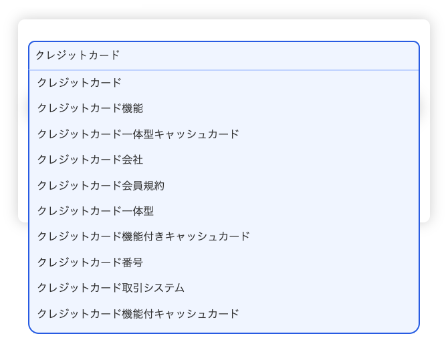The width and height of the screenshot is (448, 354).
Task: Pick クレジットカード一体型キャッシュカード from the suggestions
Action: (x=138, y=134)
